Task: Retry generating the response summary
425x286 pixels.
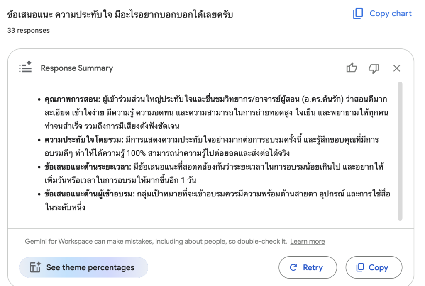Action: tap(308, 267)
